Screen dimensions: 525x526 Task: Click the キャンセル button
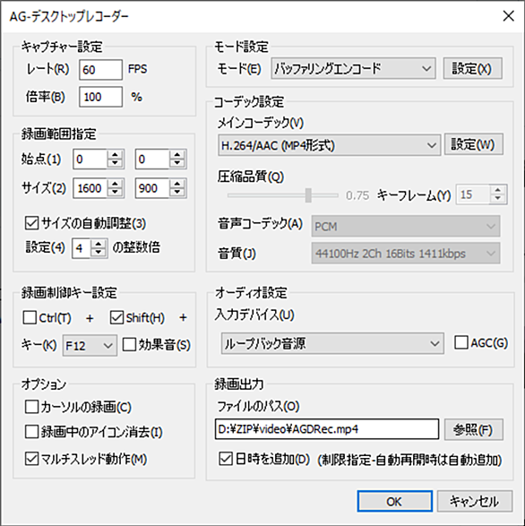click(x=475, y=502)
